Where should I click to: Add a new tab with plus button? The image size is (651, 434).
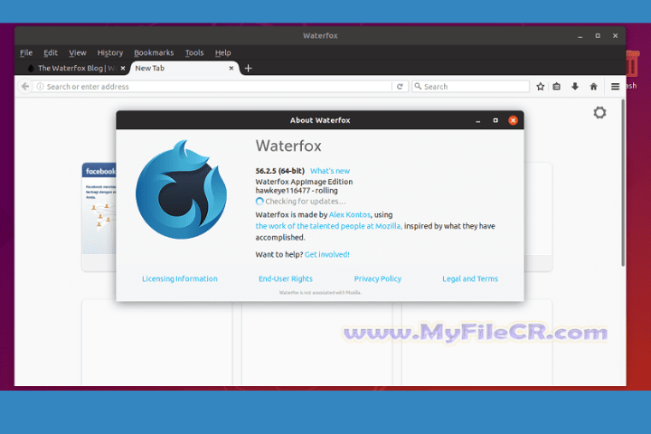249,68
